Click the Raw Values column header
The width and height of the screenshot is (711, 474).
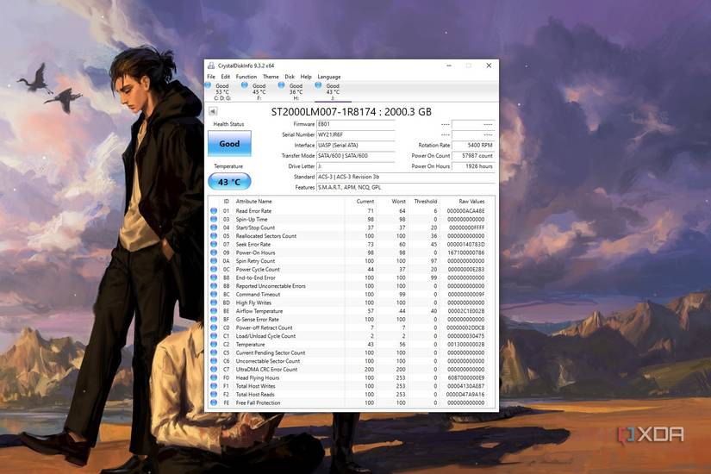click(x=471, y=201)
